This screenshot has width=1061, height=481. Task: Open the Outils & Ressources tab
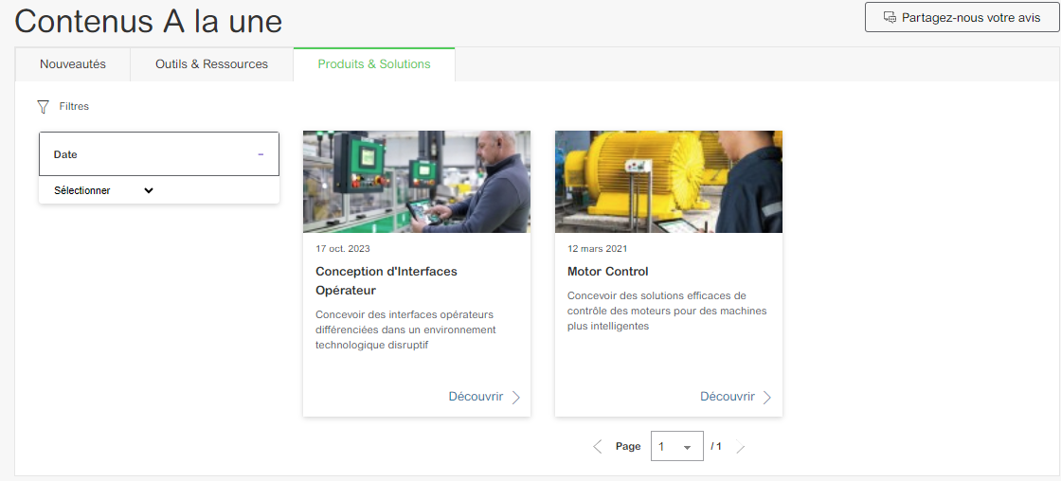(211, 64)
